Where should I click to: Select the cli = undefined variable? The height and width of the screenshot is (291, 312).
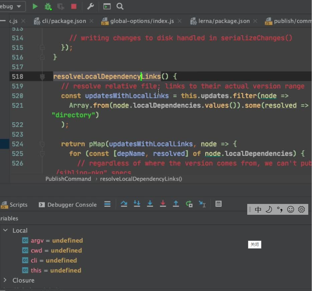pyautogui.click(x=50, y=261)
